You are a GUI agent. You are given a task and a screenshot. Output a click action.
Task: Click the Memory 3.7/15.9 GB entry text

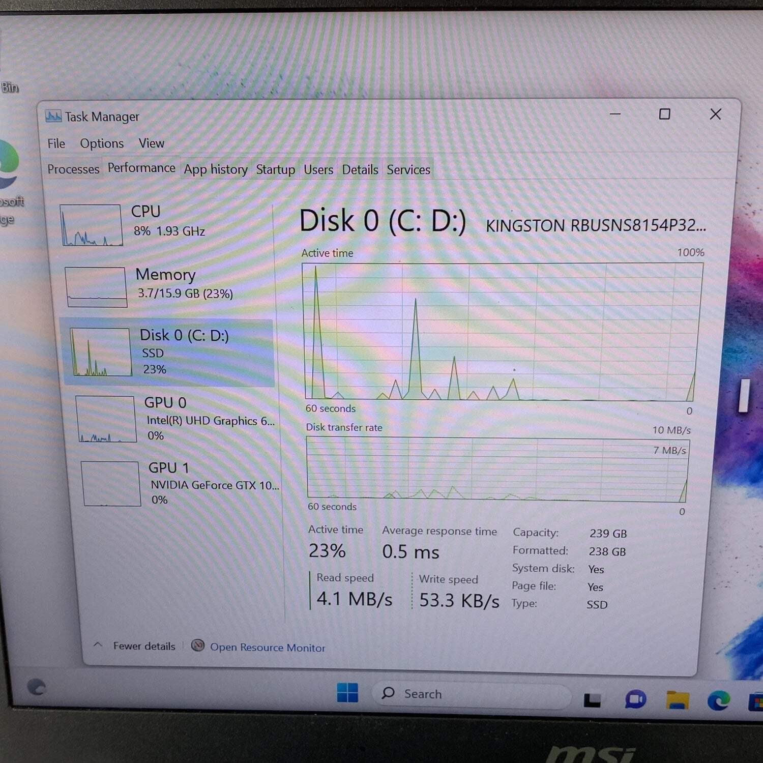185,294
